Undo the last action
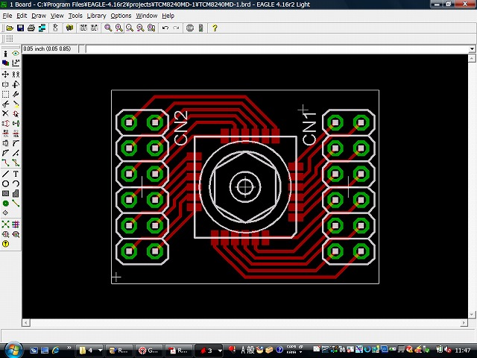Viewport: 477px width, 358px height. 165,28
